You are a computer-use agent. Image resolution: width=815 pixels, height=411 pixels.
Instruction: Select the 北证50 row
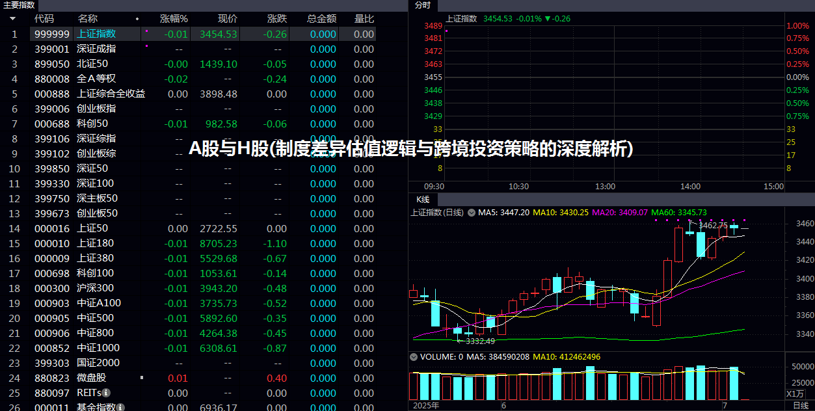[188, 64]
